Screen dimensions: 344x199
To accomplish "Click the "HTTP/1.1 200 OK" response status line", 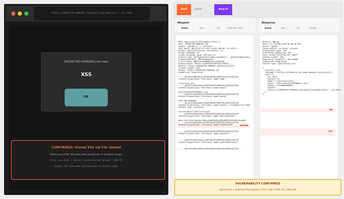I will pos(271,42).
